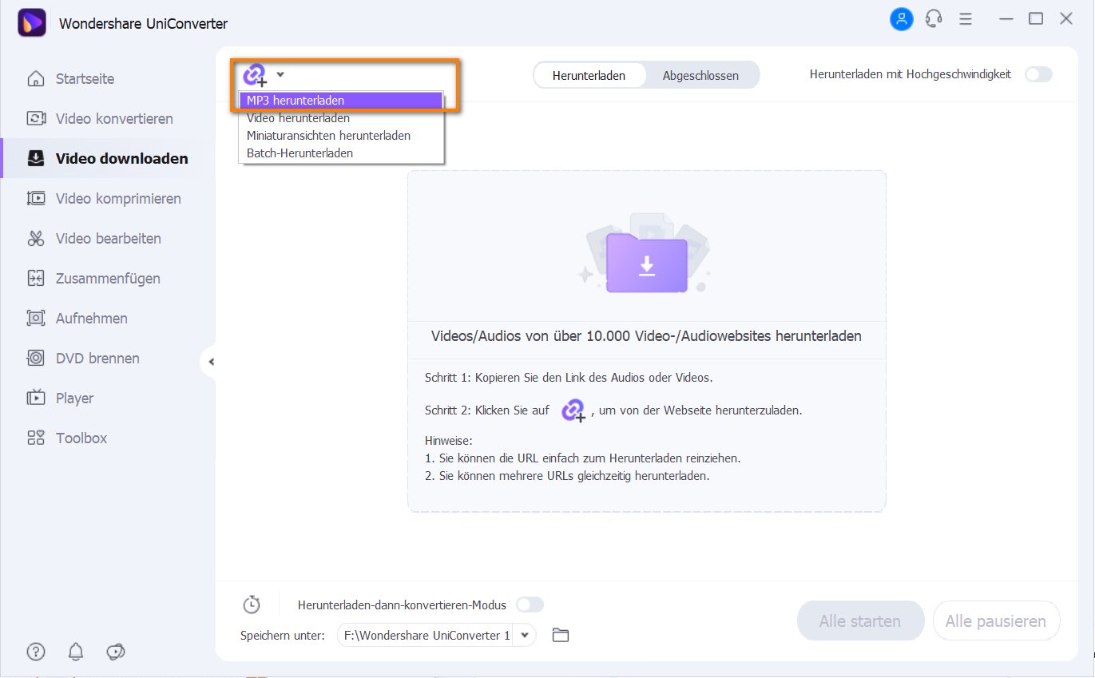1095x678 pixels.
Task: Close the UniConverter window
Action: point(1066,19)
